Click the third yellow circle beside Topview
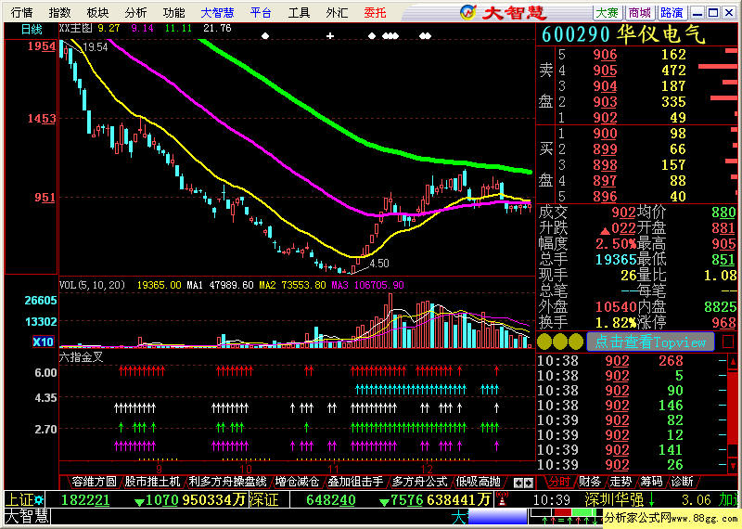The height and width of the screenshot is (529, 742). 575,342
